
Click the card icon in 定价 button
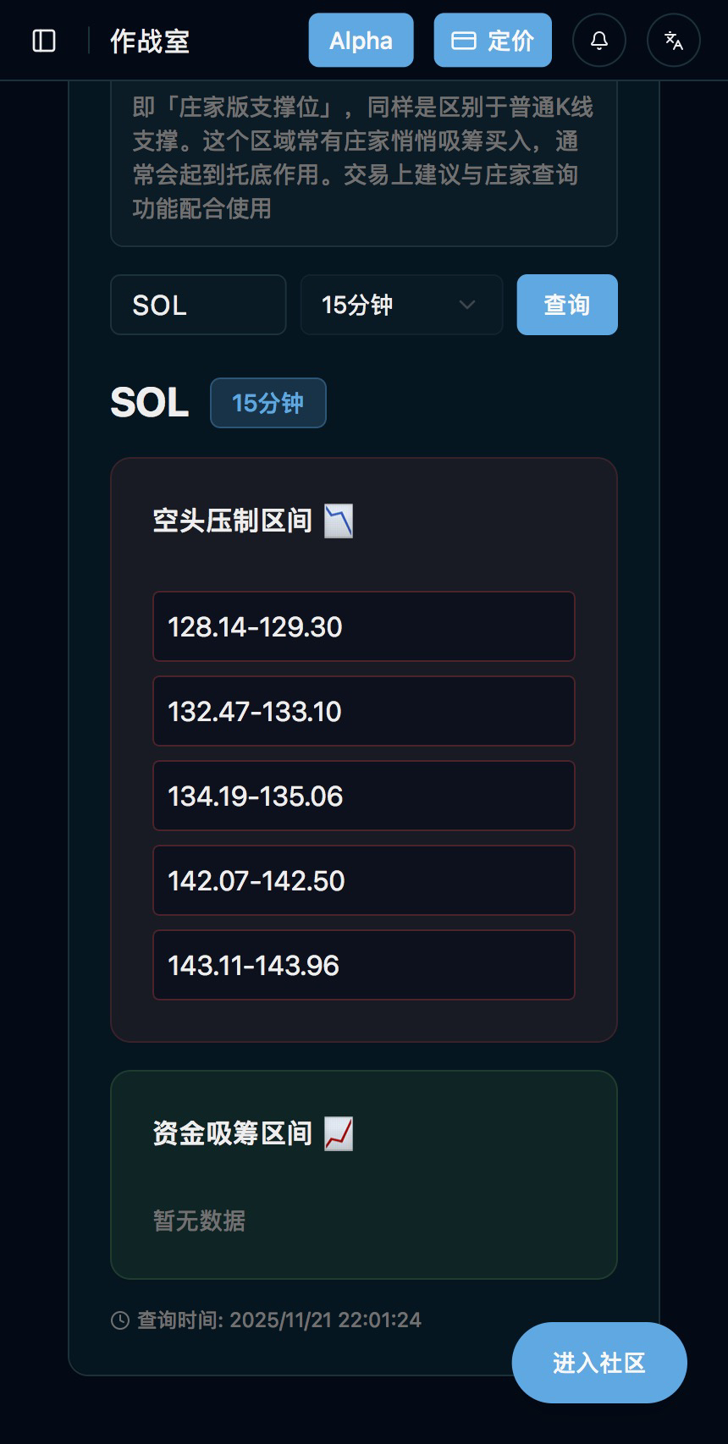463,41
